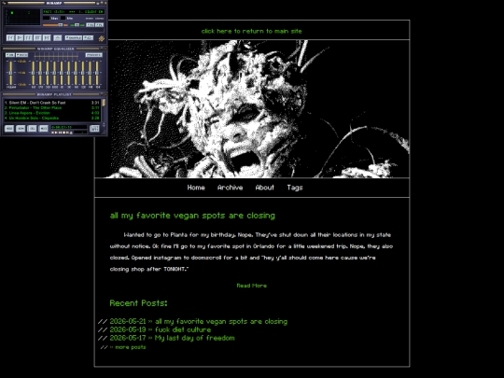504x378 pixels.
Task: Select playlist track Un Hombre Solo - Clepsidra
Action: pos(51,118)
